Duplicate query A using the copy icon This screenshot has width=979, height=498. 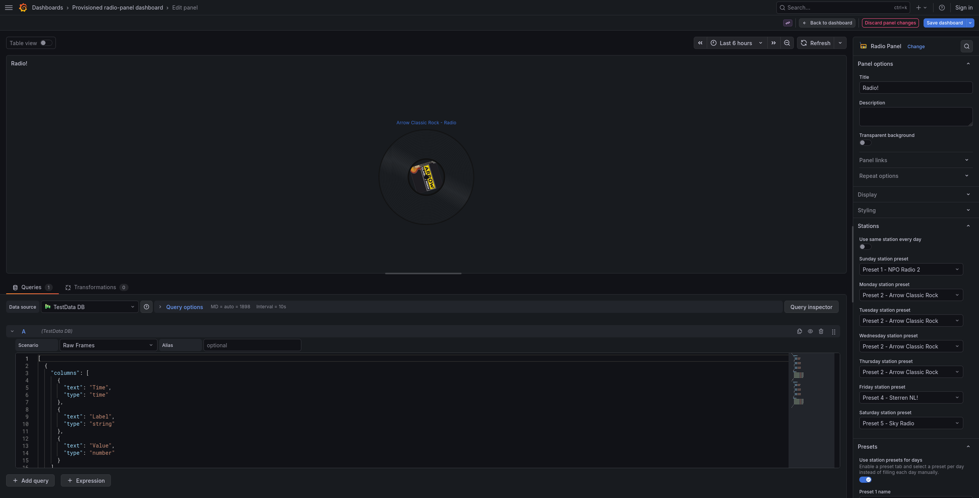[x=799, y=331]
